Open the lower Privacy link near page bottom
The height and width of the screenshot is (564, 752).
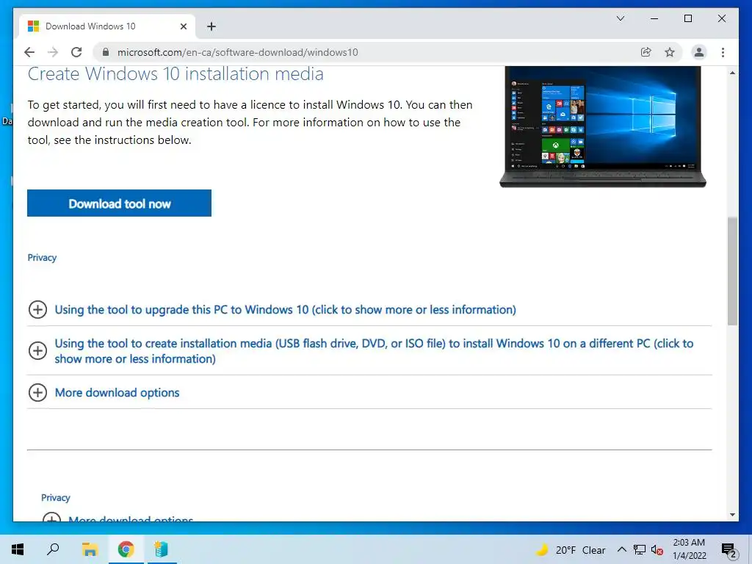click(55, 498)
